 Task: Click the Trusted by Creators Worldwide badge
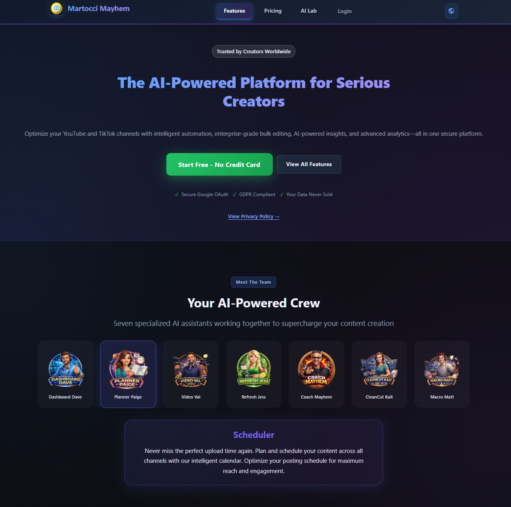point(254,51)
